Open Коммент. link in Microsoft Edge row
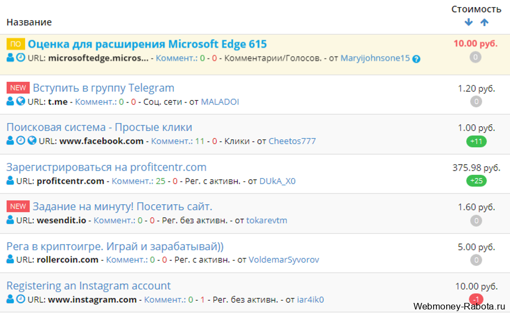The width and height of the screenshot is (510, 316). (177, 58)
